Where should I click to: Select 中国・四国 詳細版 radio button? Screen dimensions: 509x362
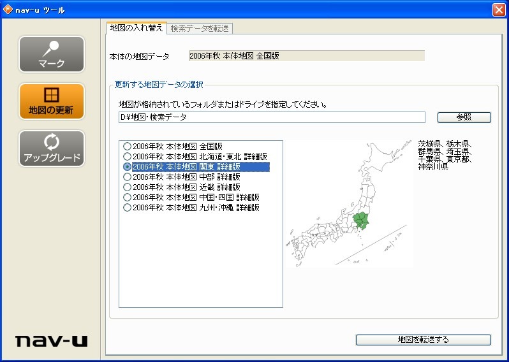[x=128, y=197]
